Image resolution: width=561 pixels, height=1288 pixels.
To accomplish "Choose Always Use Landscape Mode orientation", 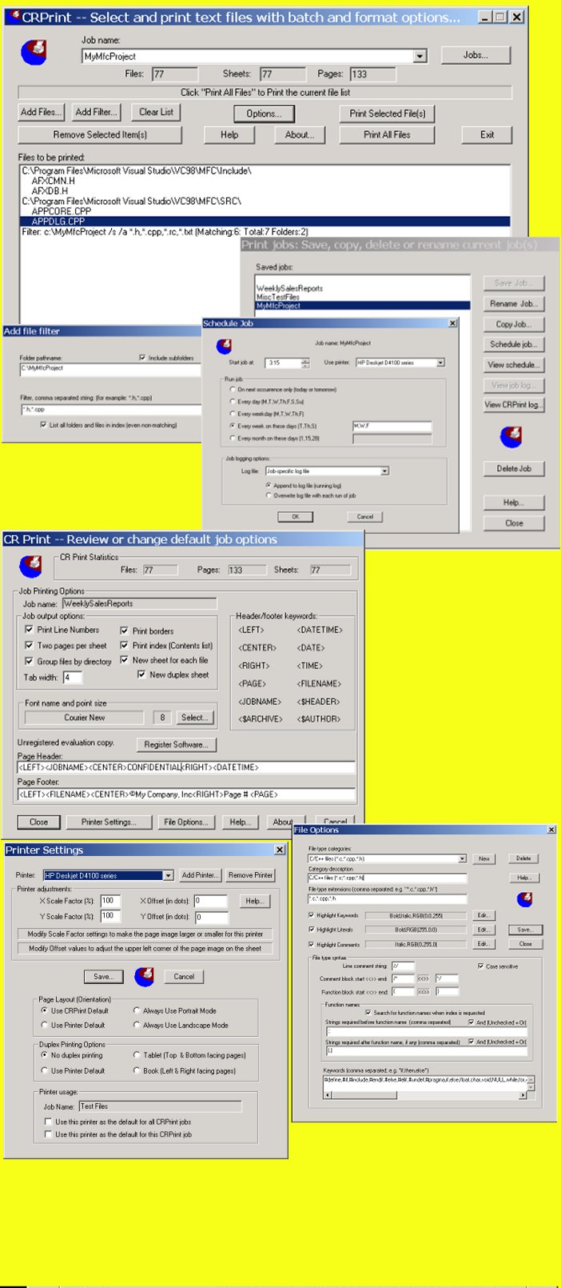I will (137, 1025).
